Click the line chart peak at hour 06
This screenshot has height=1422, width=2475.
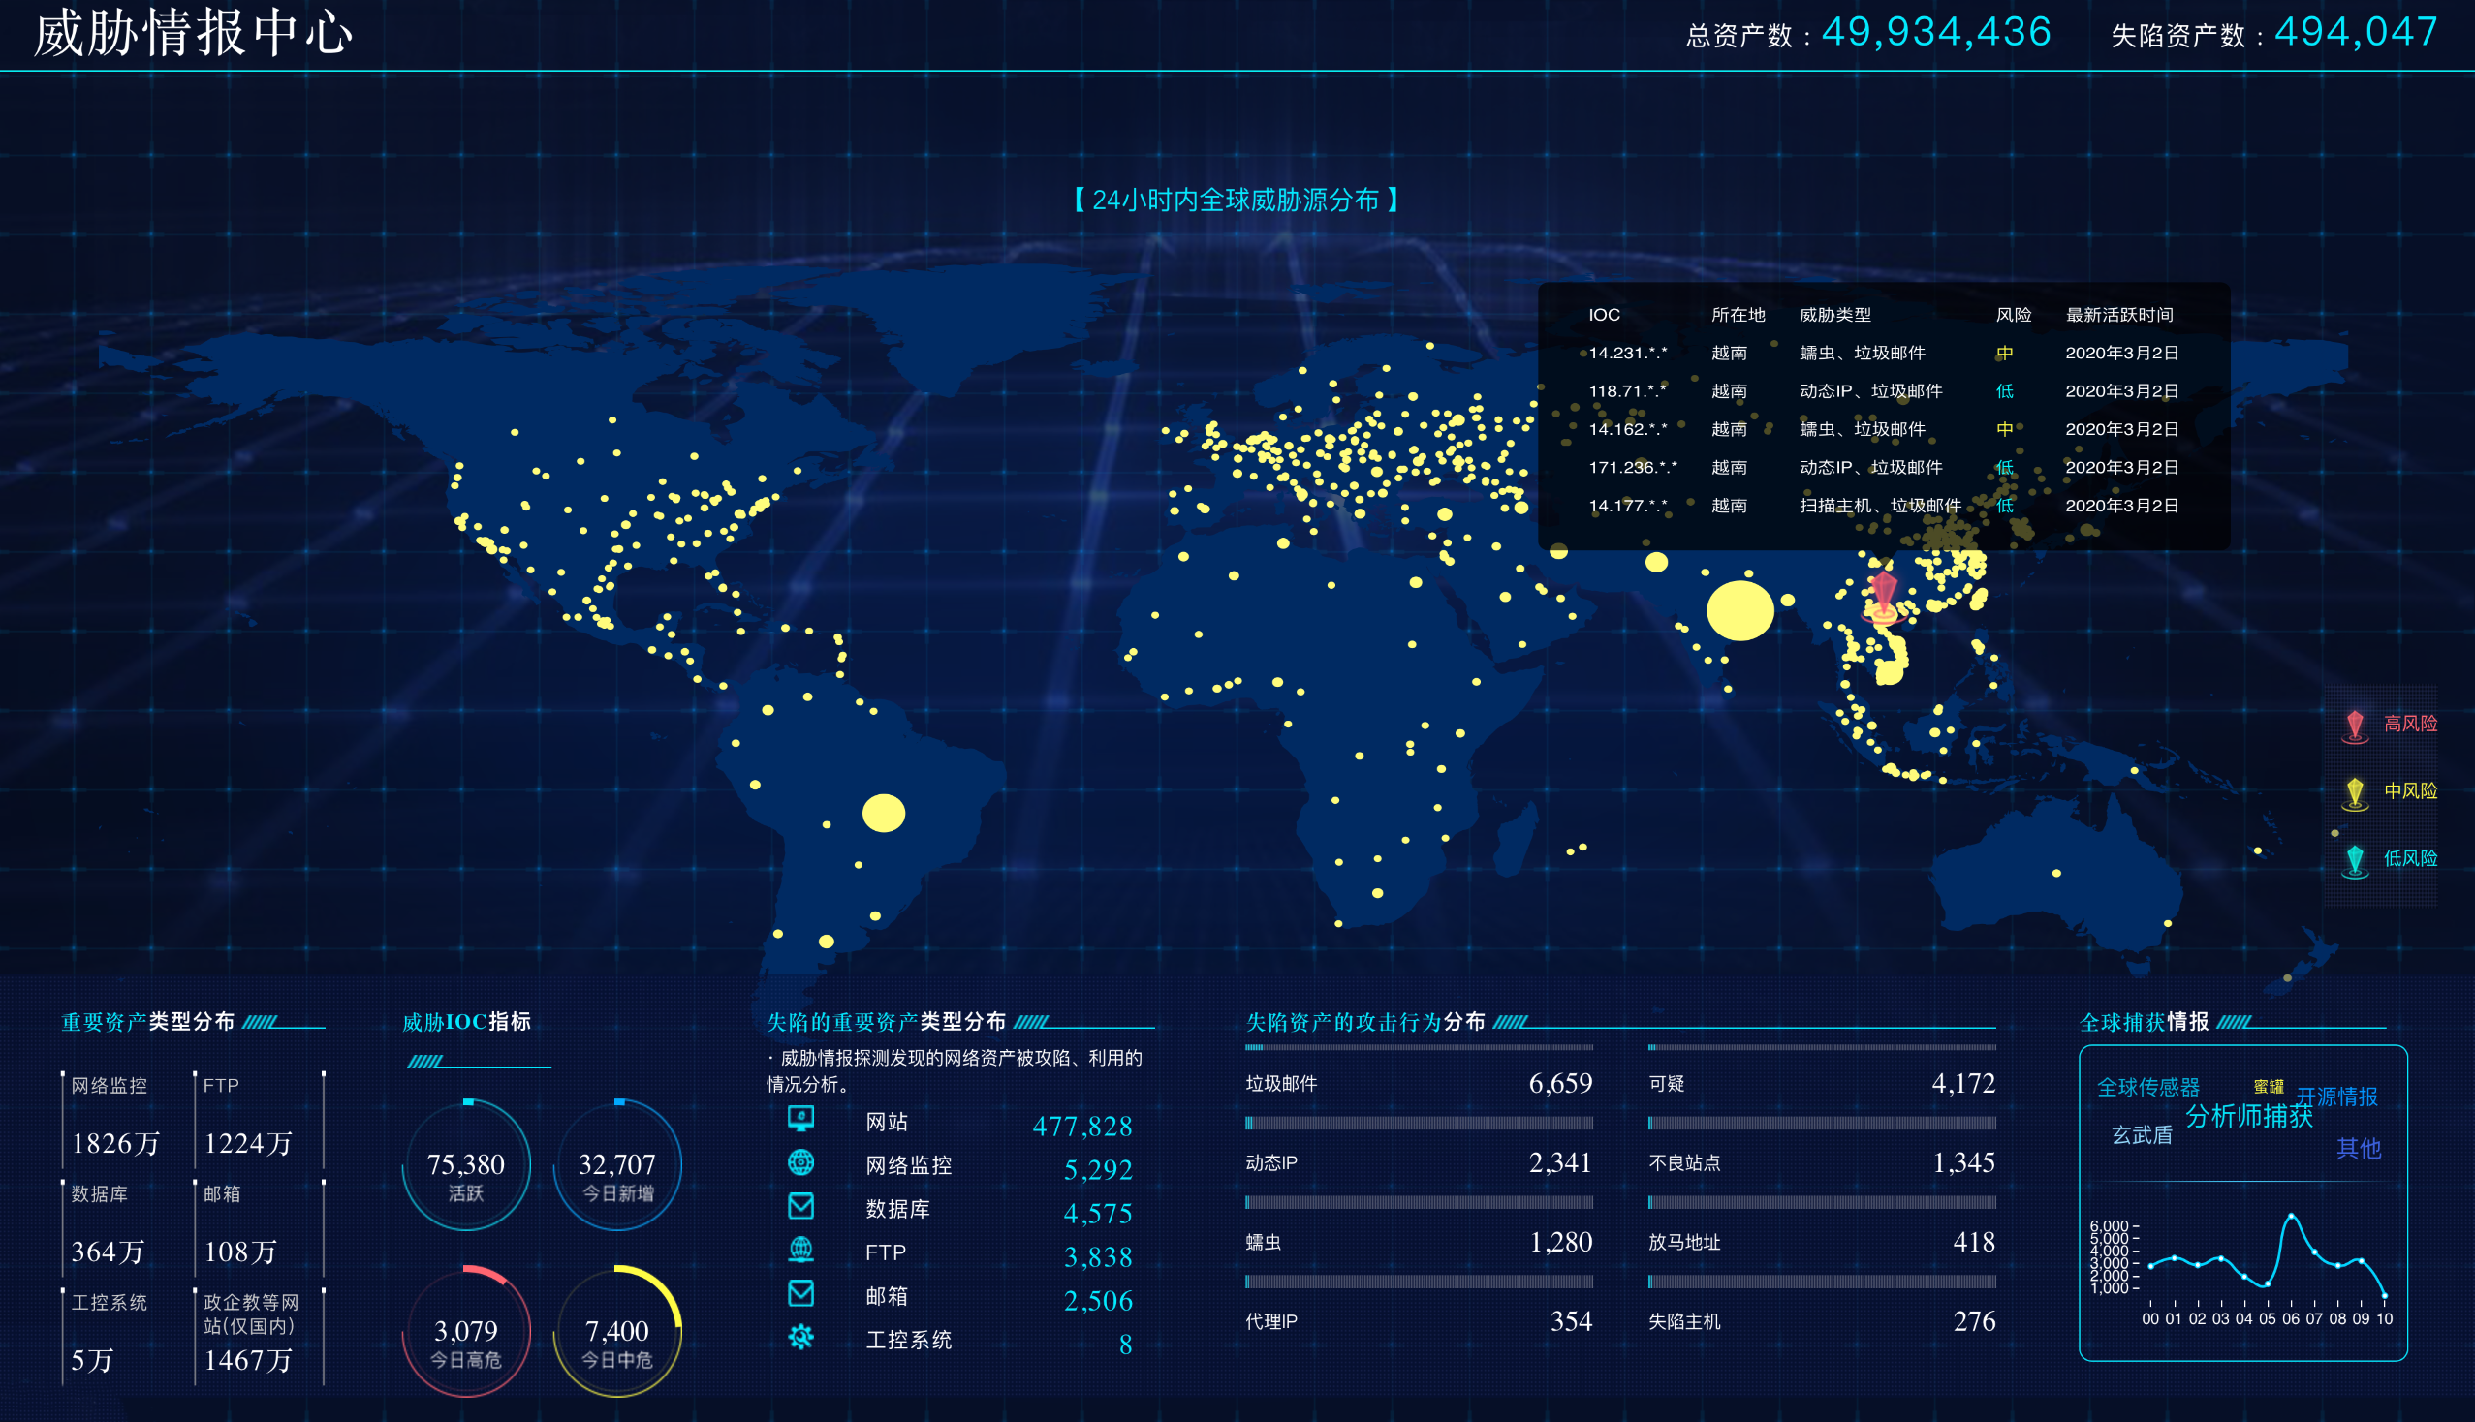[2291, 1217]
